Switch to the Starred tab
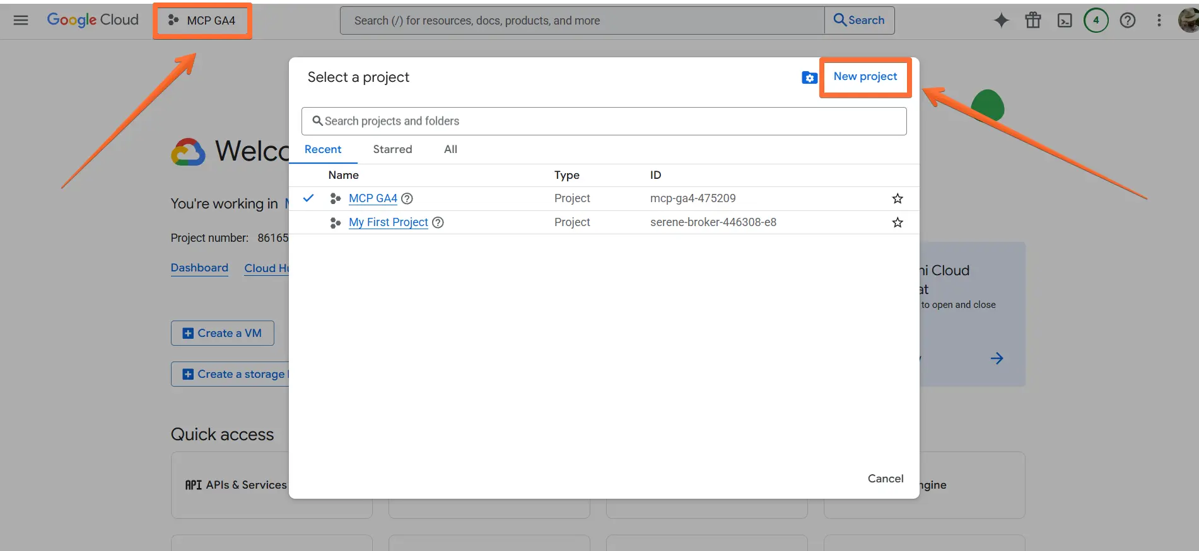 (392, 149)
